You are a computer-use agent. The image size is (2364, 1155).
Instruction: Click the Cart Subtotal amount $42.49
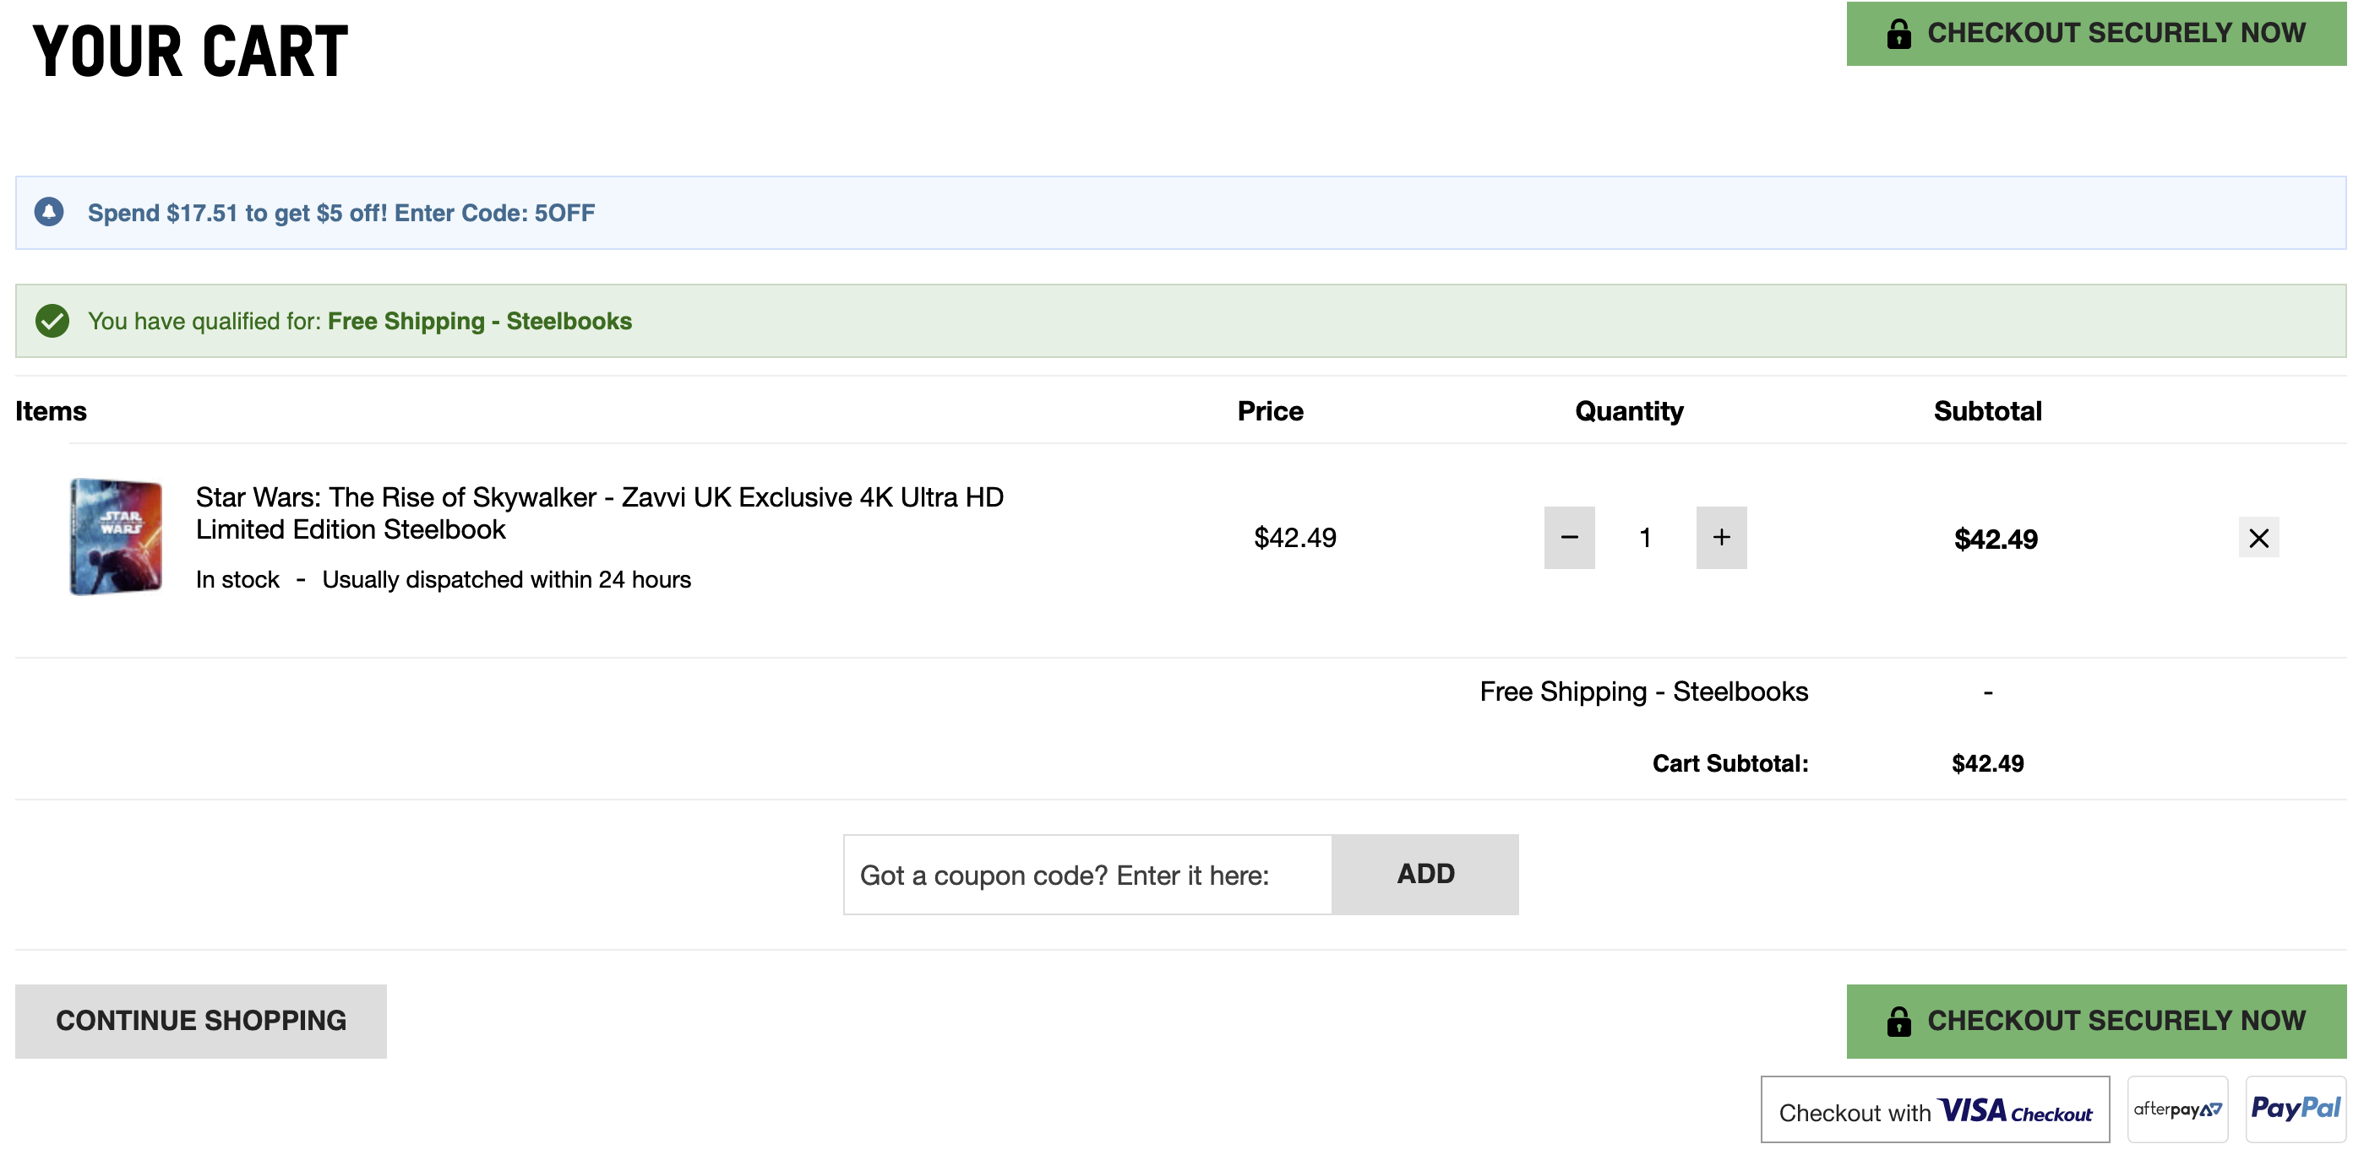click(x=1988, y=763)
